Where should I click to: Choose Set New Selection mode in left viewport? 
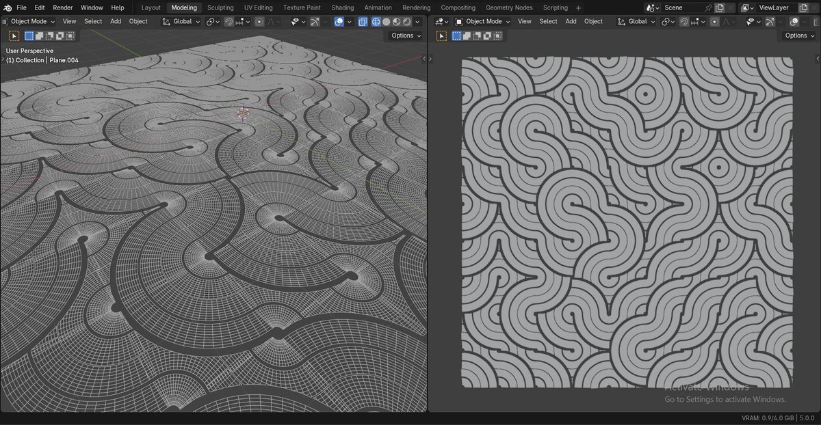29,36
